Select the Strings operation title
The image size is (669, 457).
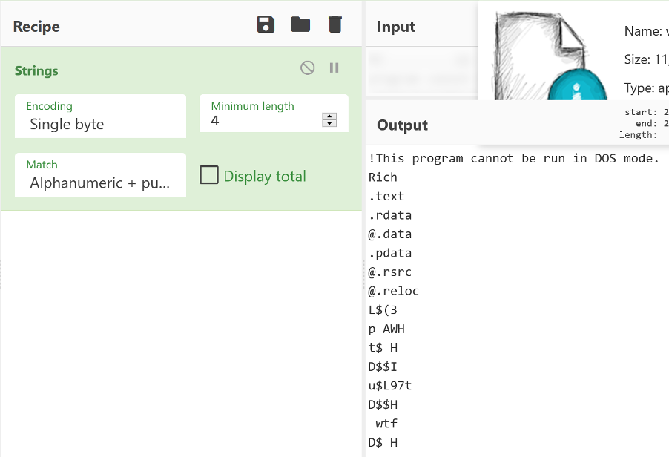pyautogui.click(x=36, y=71)
